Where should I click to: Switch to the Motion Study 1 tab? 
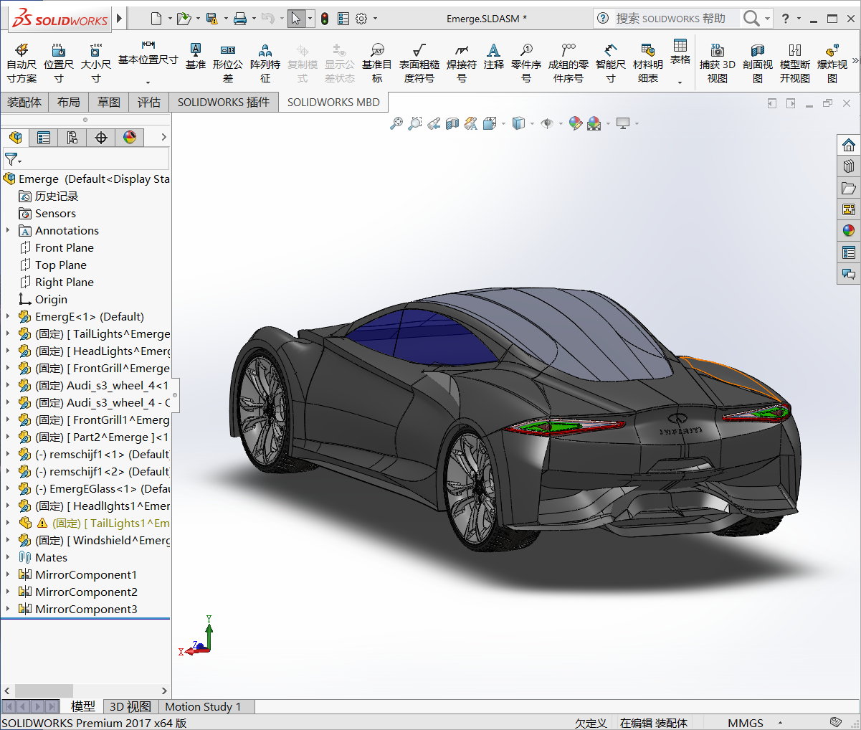click(x=203, y=706)
